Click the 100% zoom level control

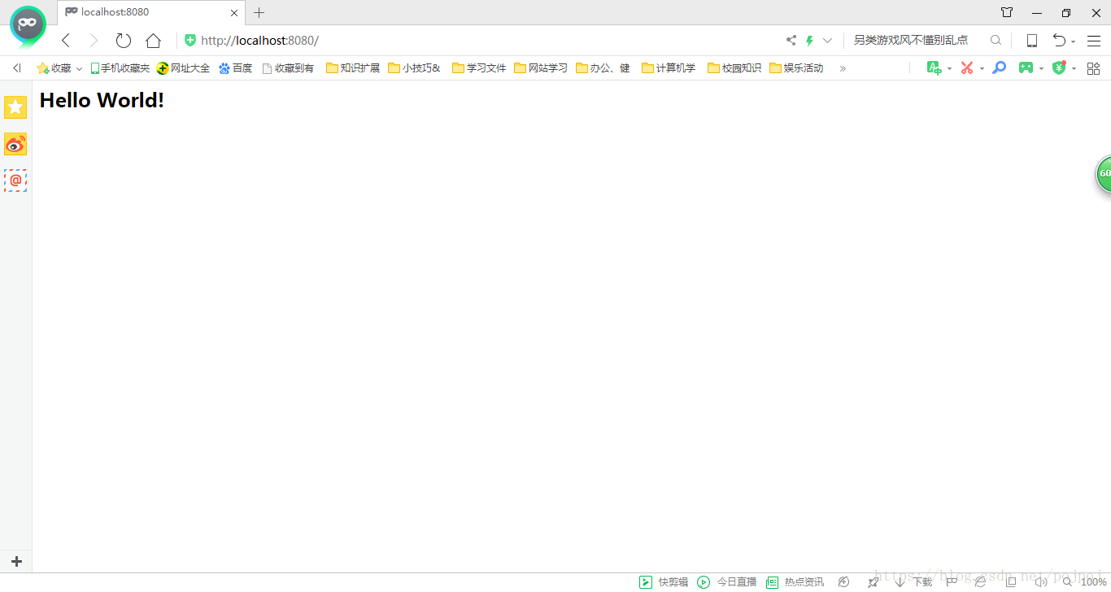point(1085,582)
